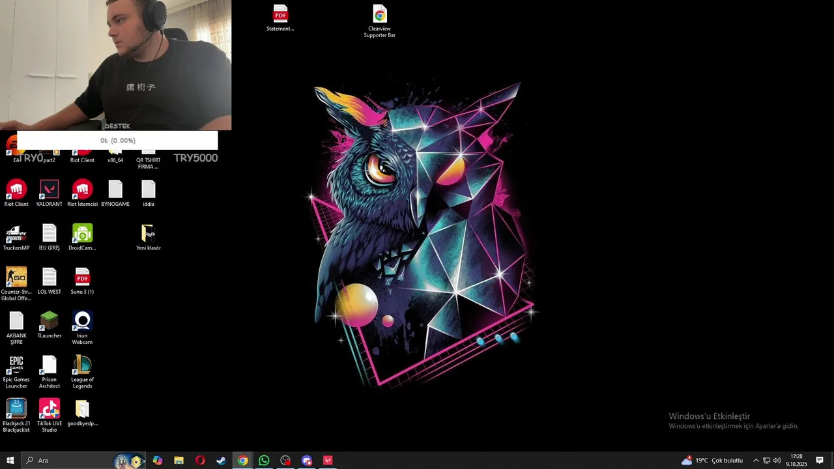Open the DroidCam desktop icon
This screenshot has width=834, height=469.
click(82, 237)
